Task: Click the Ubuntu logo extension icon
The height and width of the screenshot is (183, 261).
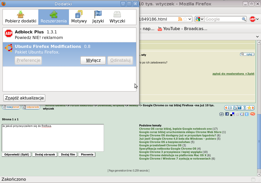Action: point(9,48)
